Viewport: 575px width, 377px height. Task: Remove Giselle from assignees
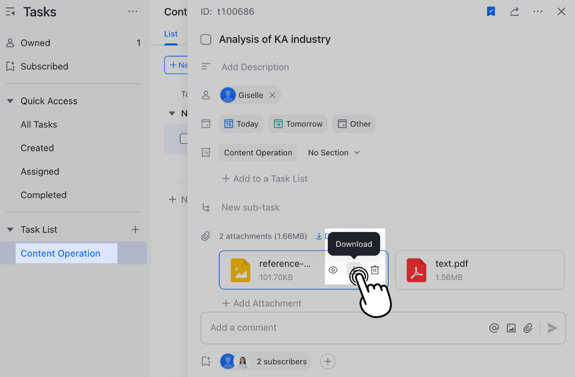click(272, 95)
